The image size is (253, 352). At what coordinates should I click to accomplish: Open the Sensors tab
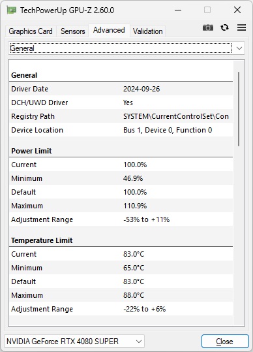[73, 31]
